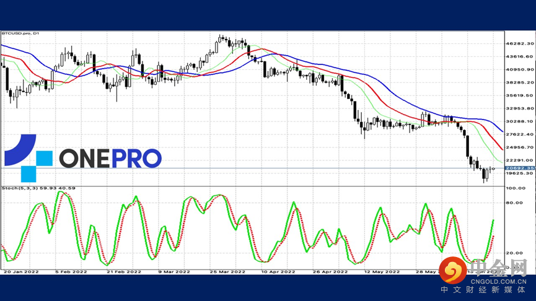Click the 46282.30 price axis label
536x301 pixels.
518,43
